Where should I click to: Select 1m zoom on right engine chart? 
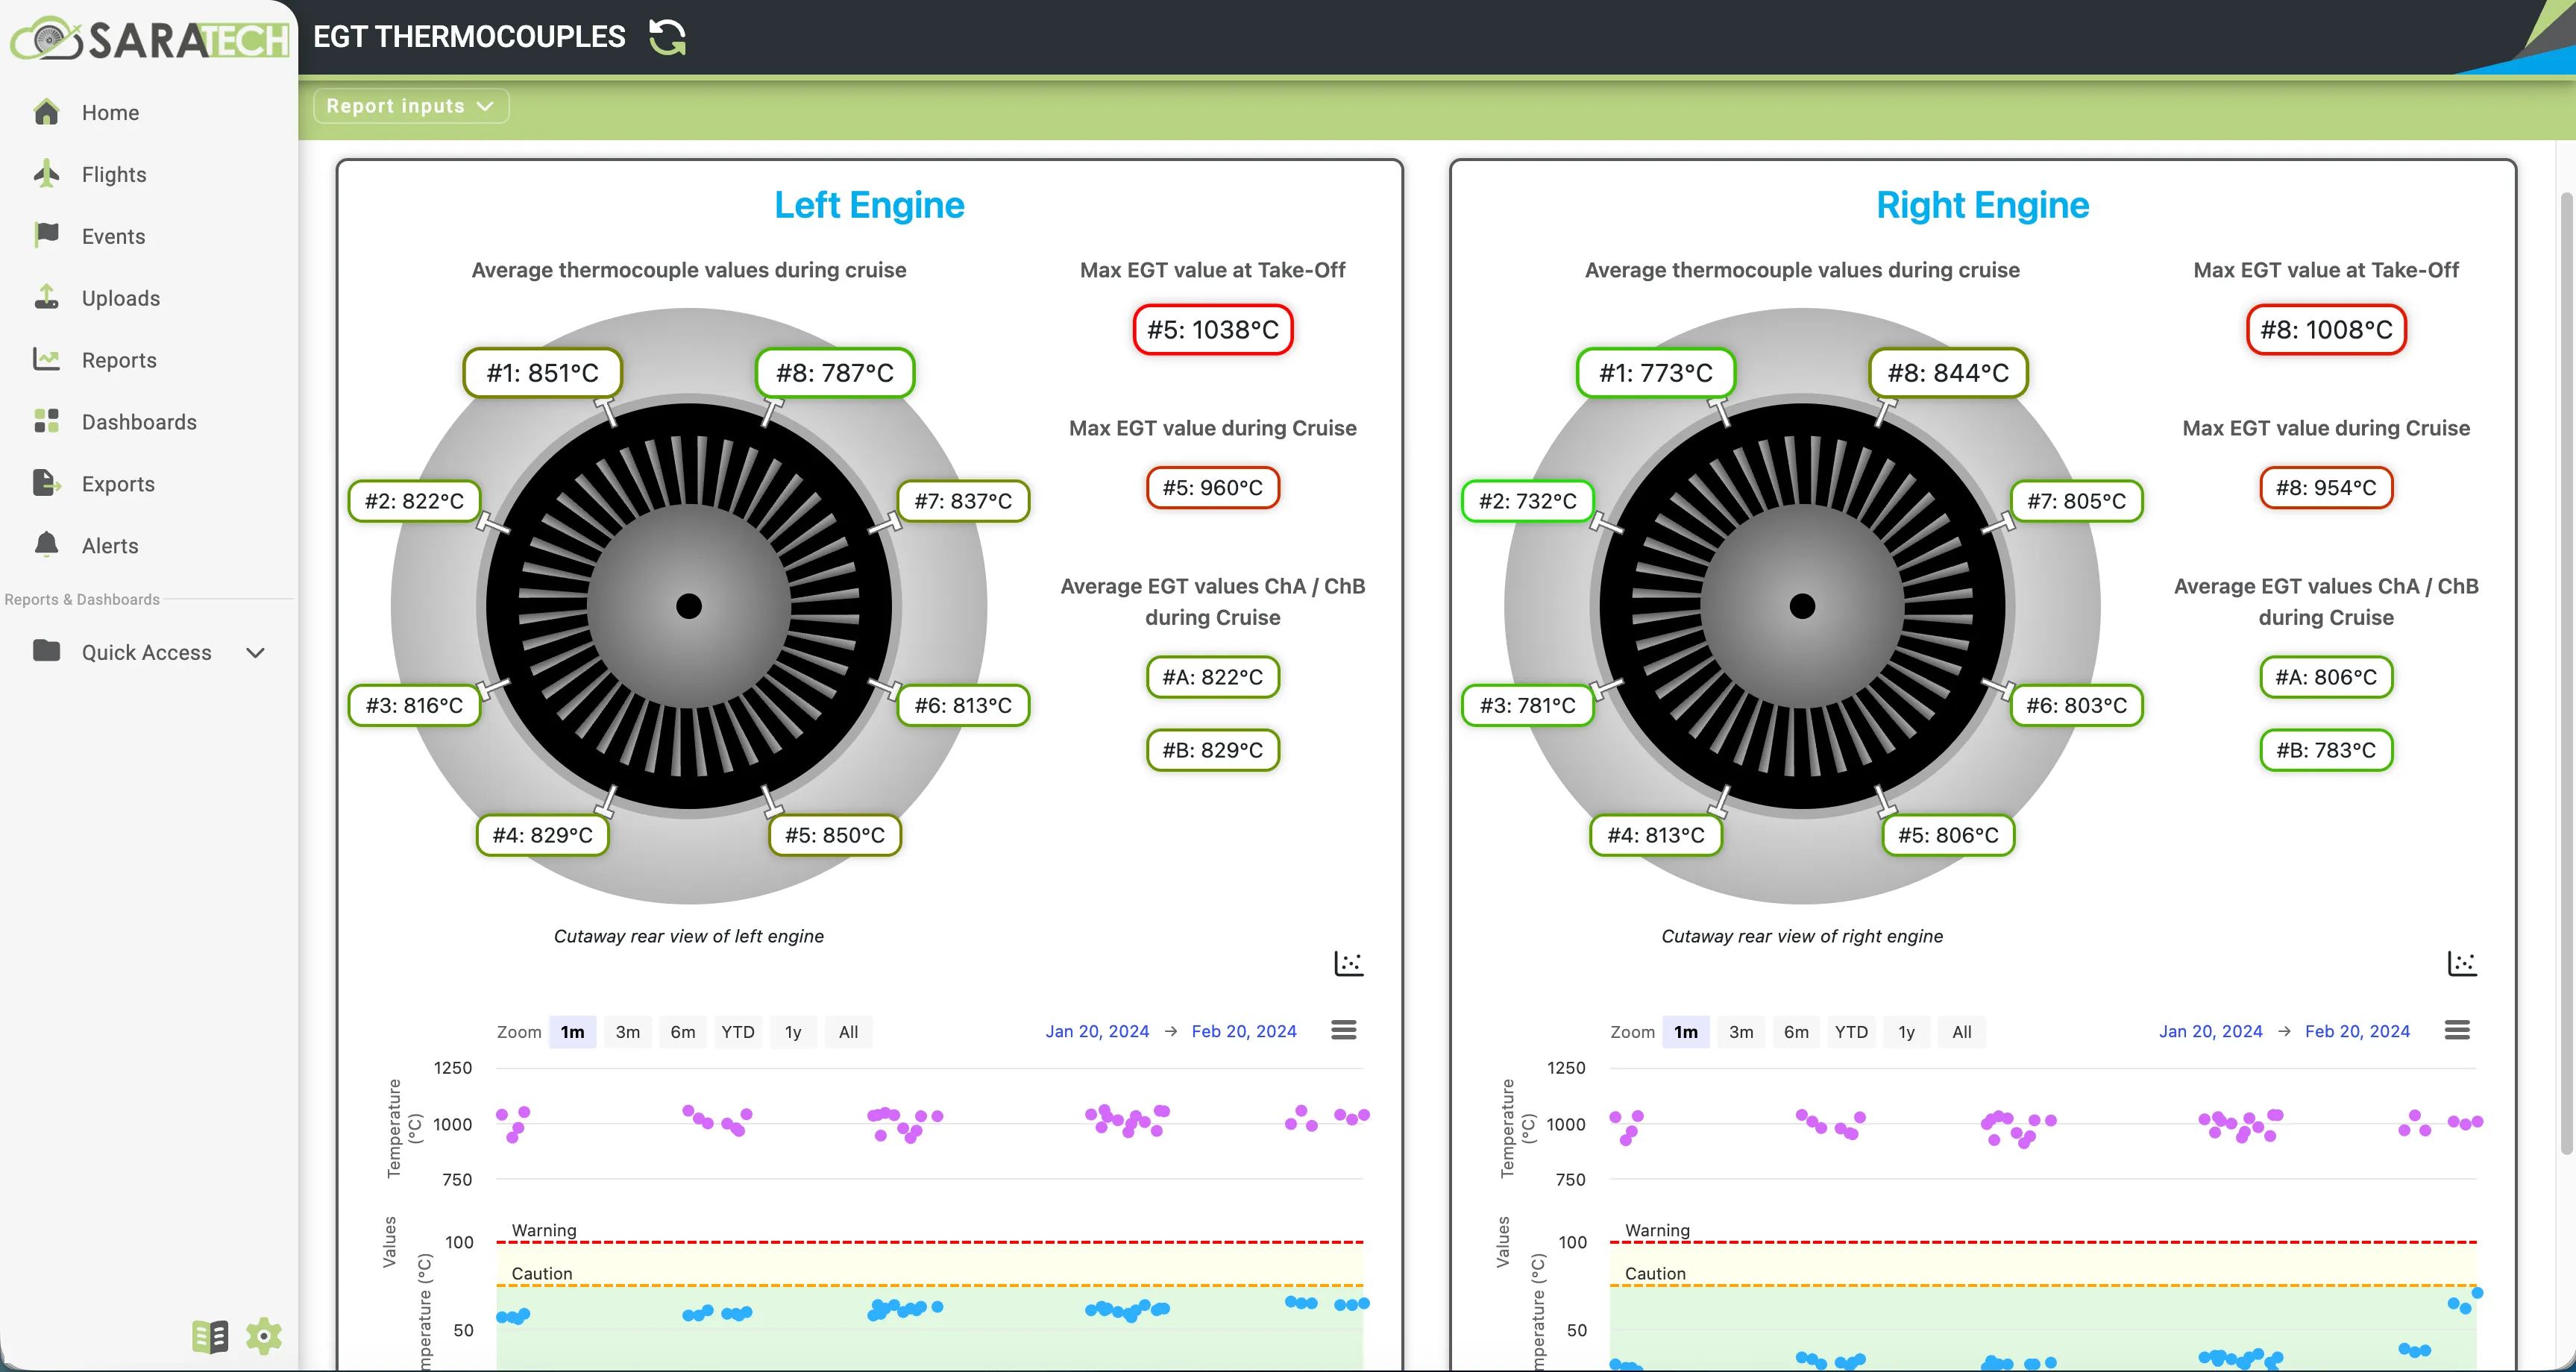1686,1032
